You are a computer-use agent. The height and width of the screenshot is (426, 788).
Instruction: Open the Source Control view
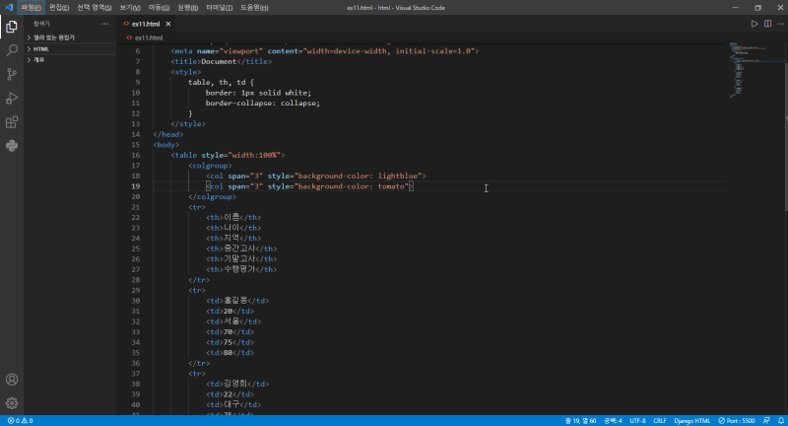point(12,74)
